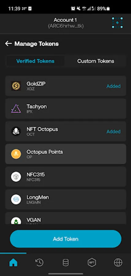The width and height of the screenshot is (131, 276).
Task: Tap the NFT Octopus logo
Action: click(16, 131)
